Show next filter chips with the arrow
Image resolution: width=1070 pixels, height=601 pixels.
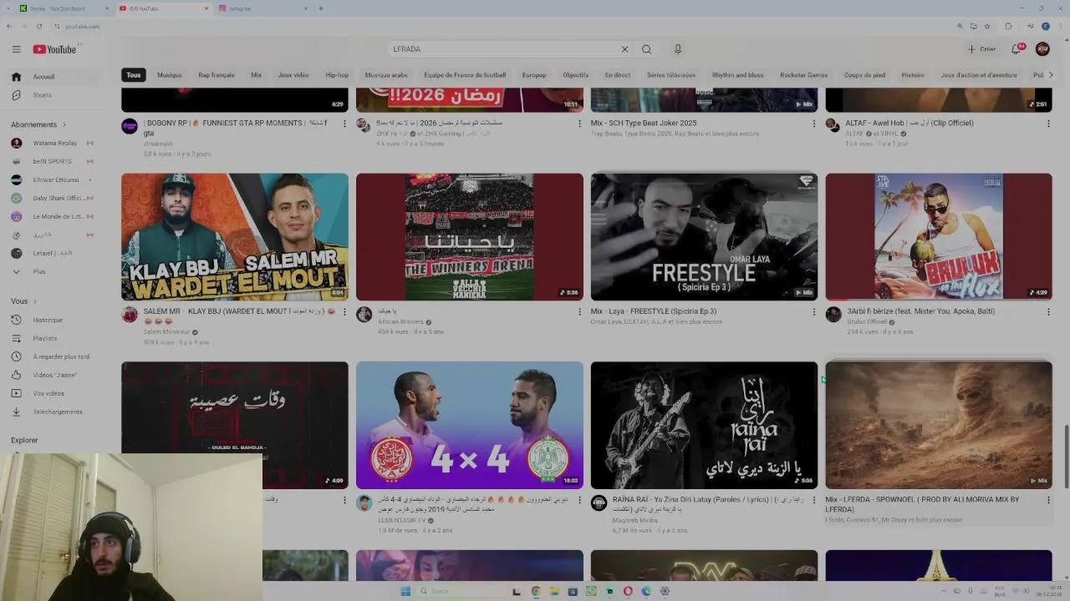click(1051, 75)
